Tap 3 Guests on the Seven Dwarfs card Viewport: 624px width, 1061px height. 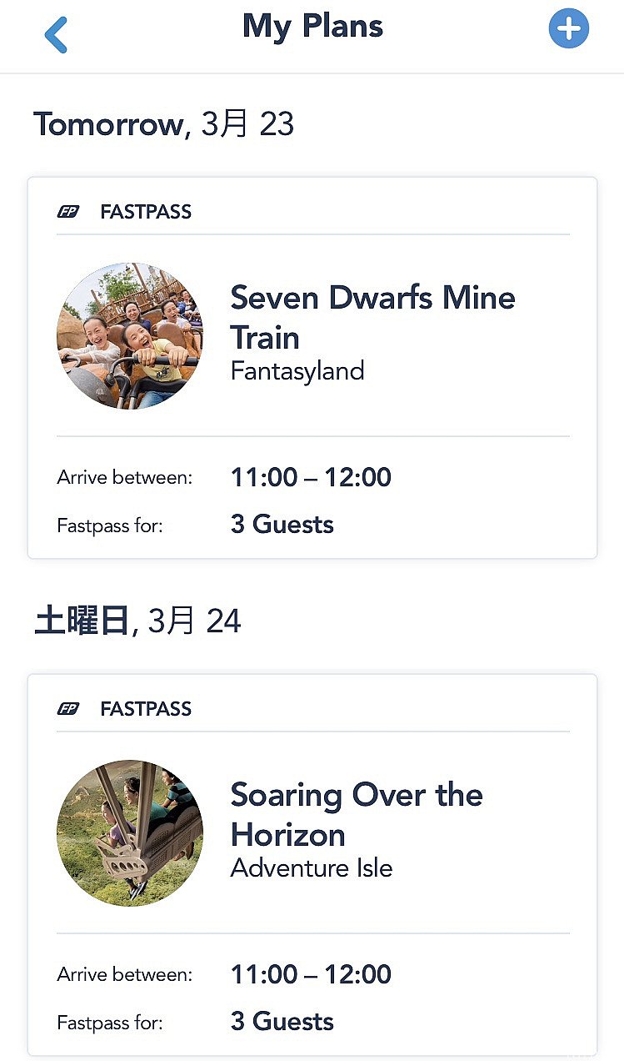click(282, 525)
